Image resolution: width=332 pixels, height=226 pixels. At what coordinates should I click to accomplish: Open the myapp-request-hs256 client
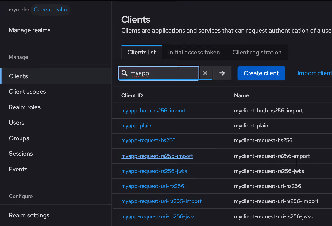pos(148,140)
